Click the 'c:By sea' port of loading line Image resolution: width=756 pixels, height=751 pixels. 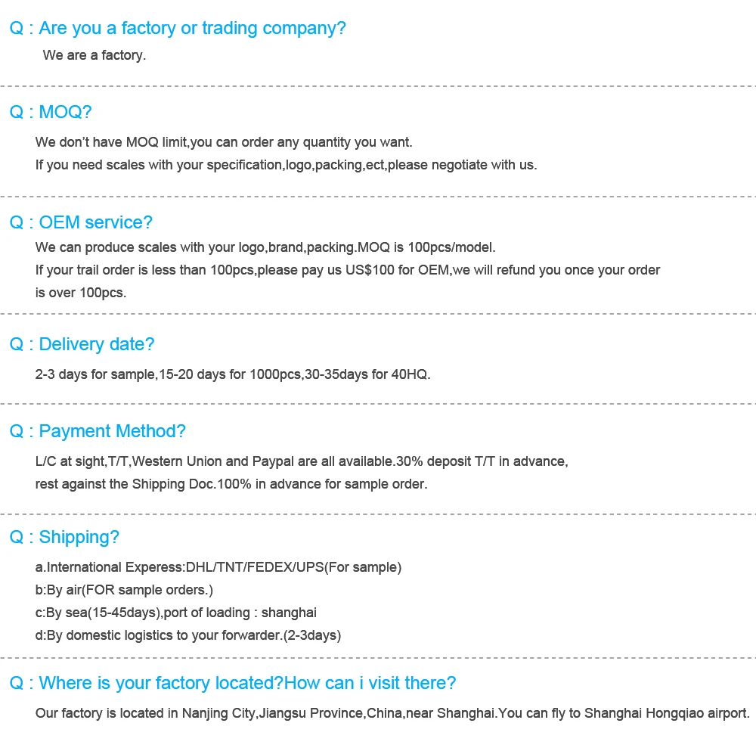pyautogui.click(x=176, y=613)
